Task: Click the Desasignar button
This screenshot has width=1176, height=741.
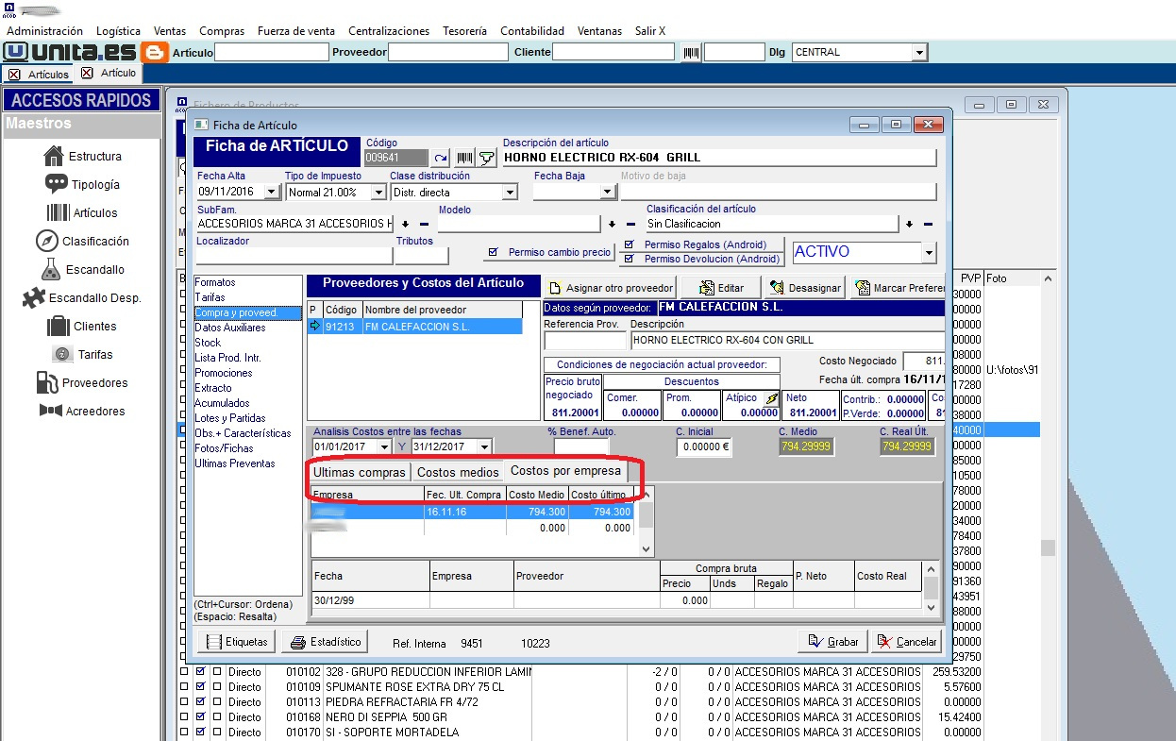Action: 805,288
